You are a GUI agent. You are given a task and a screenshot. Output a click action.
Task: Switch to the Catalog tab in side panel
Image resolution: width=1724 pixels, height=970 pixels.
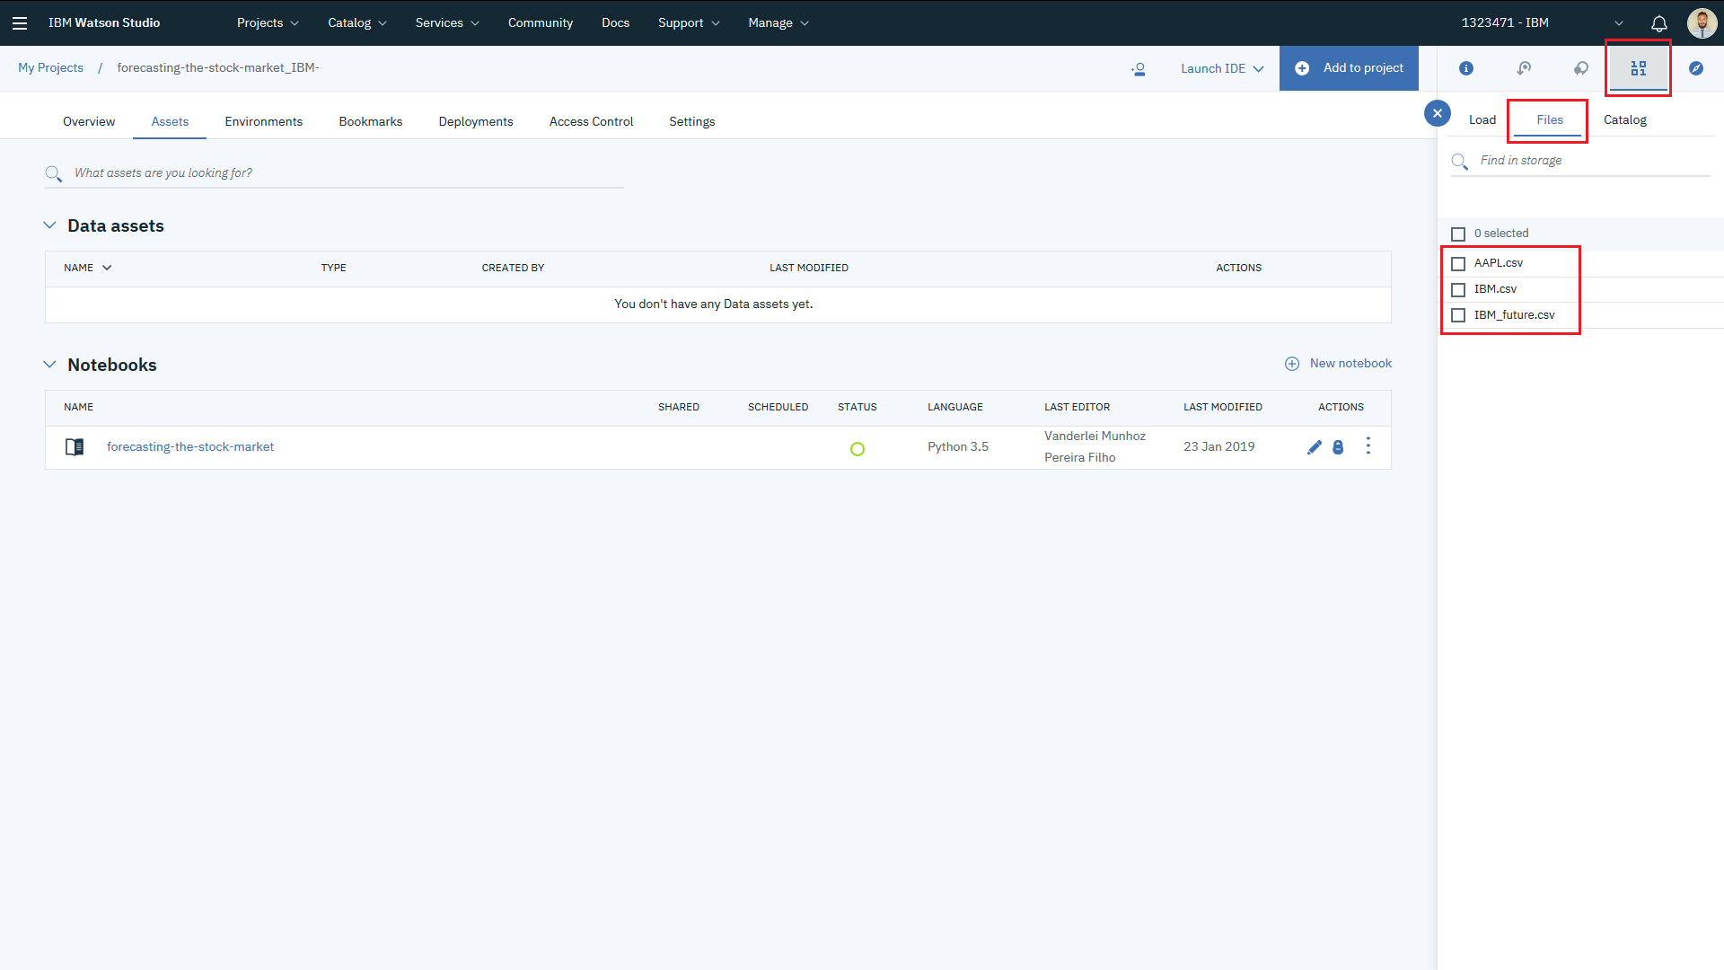[x=1624, y=119]
